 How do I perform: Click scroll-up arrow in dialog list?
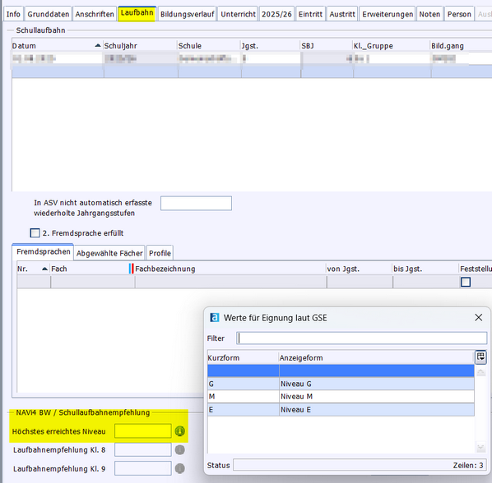click(480, 372)
